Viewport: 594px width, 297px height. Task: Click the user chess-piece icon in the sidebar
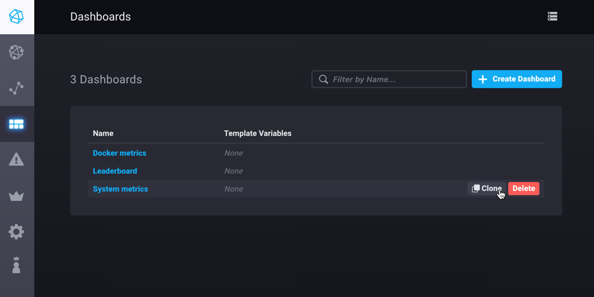click(x=17, y=266)
